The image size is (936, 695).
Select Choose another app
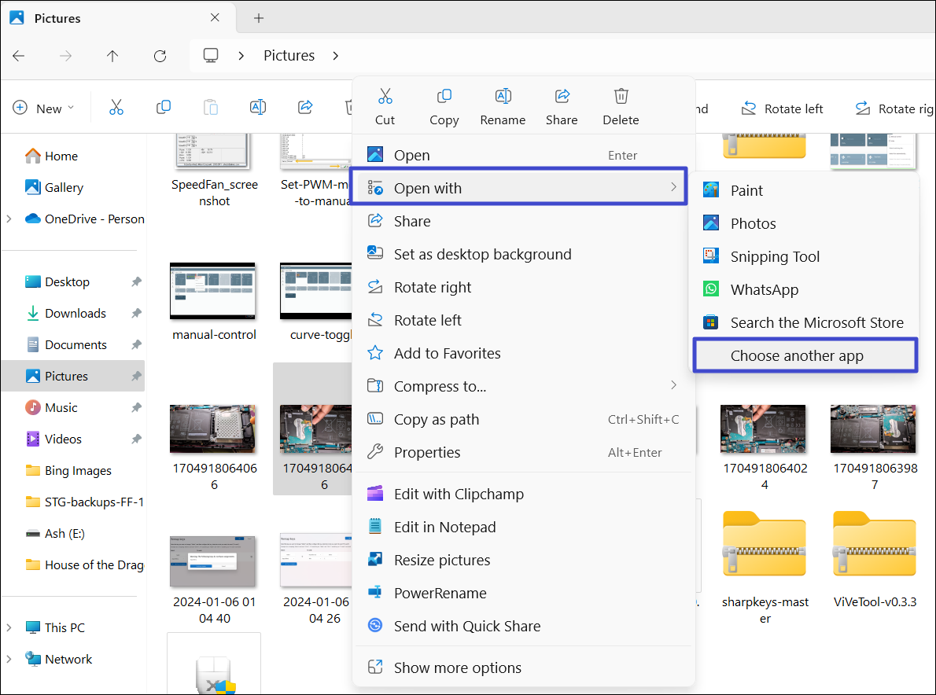click(x=796, y=355)
